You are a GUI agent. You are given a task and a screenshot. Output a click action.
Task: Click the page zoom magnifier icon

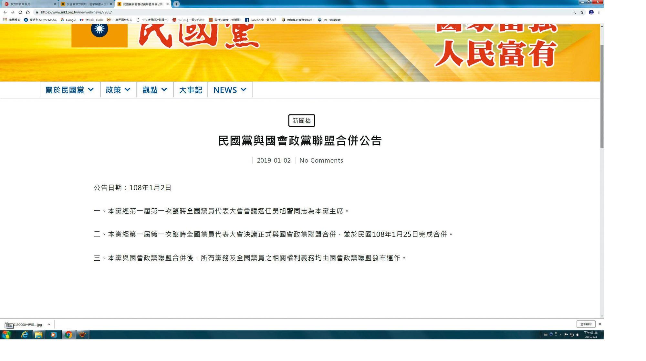pos(574,12)
